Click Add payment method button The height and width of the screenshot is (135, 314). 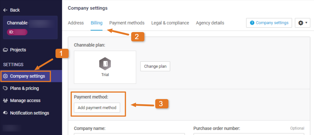pos(97,108)
